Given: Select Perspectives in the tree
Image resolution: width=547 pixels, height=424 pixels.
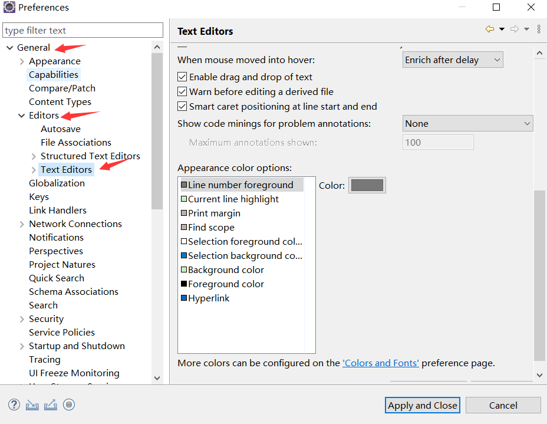Looking at the screenshot, I should coord(56,251).
